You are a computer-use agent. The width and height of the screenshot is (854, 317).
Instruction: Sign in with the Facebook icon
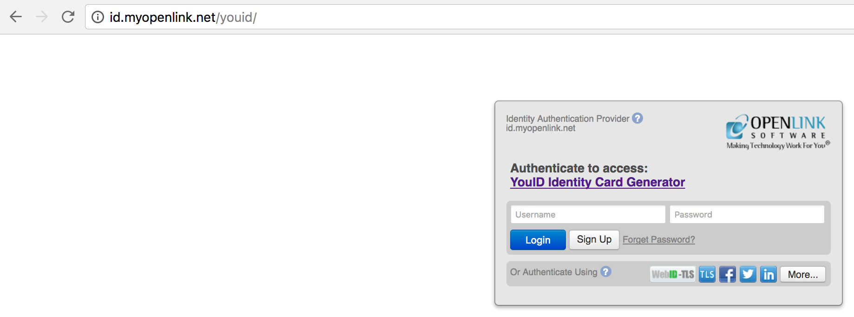[x=727, y=274]
